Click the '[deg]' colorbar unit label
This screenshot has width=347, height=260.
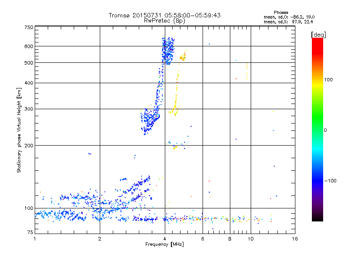click(318, 35)
